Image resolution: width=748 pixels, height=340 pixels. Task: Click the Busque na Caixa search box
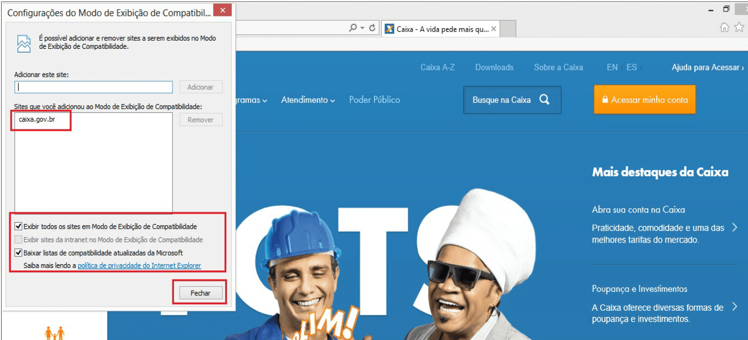tap(512, 100)
